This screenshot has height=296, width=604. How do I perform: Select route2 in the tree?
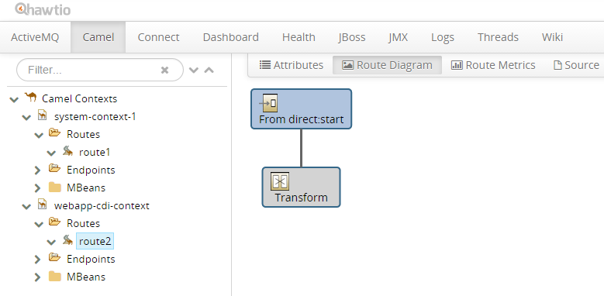click(95, 241)
